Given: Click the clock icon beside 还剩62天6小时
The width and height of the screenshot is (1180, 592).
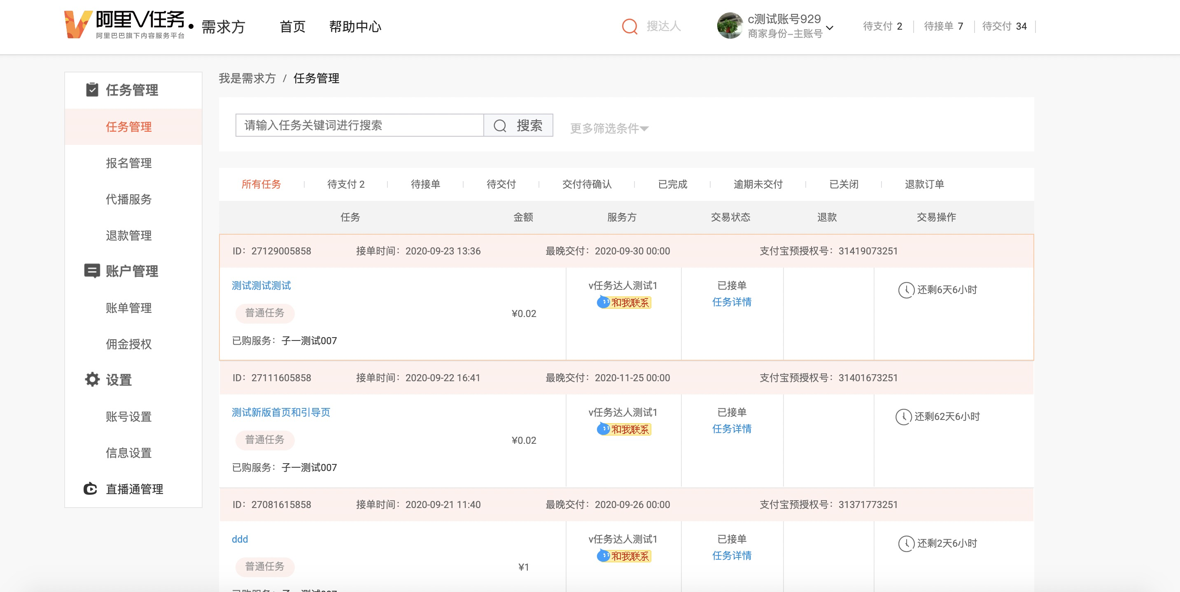Looking at the screenshot, I should (x=904, y=417).
